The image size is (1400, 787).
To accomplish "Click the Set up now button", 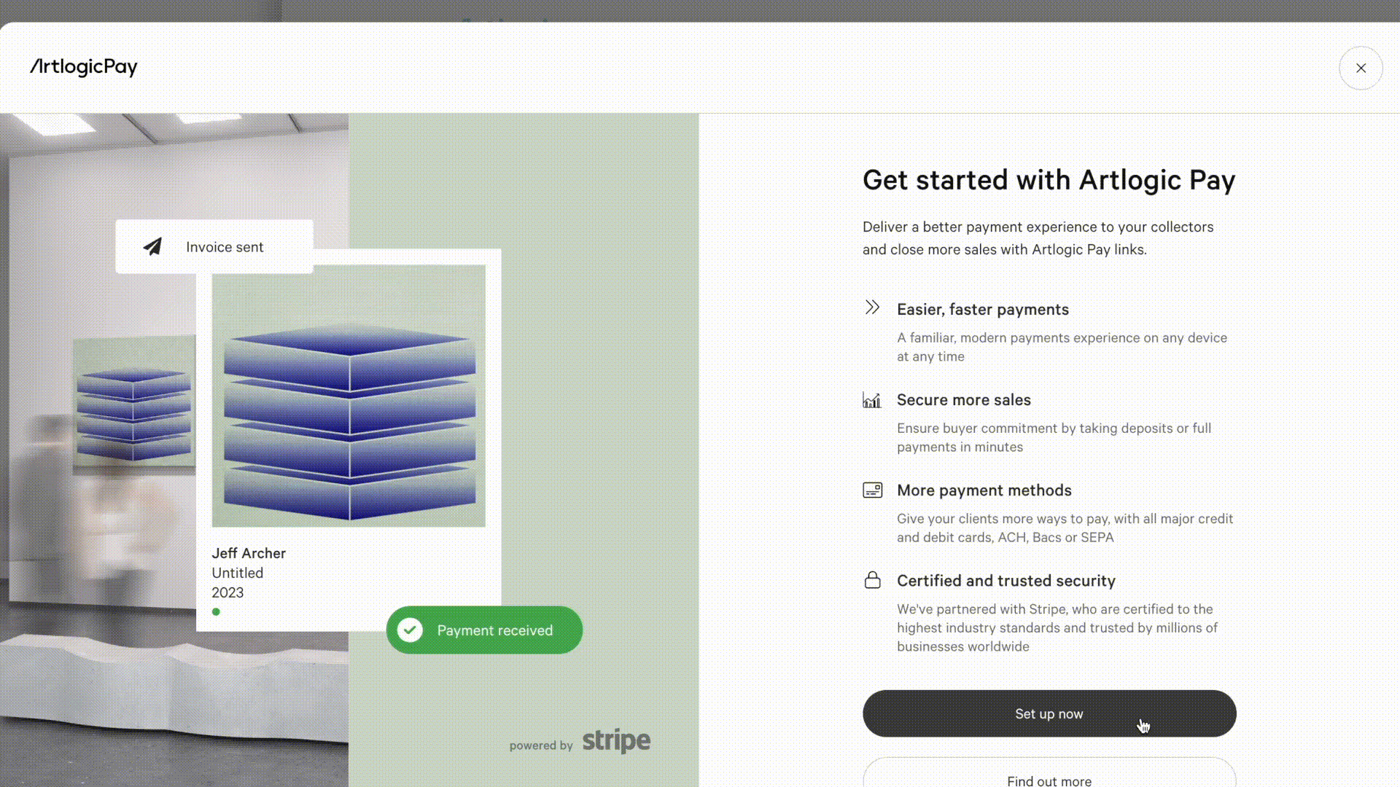I will (x=1049, y=713).
